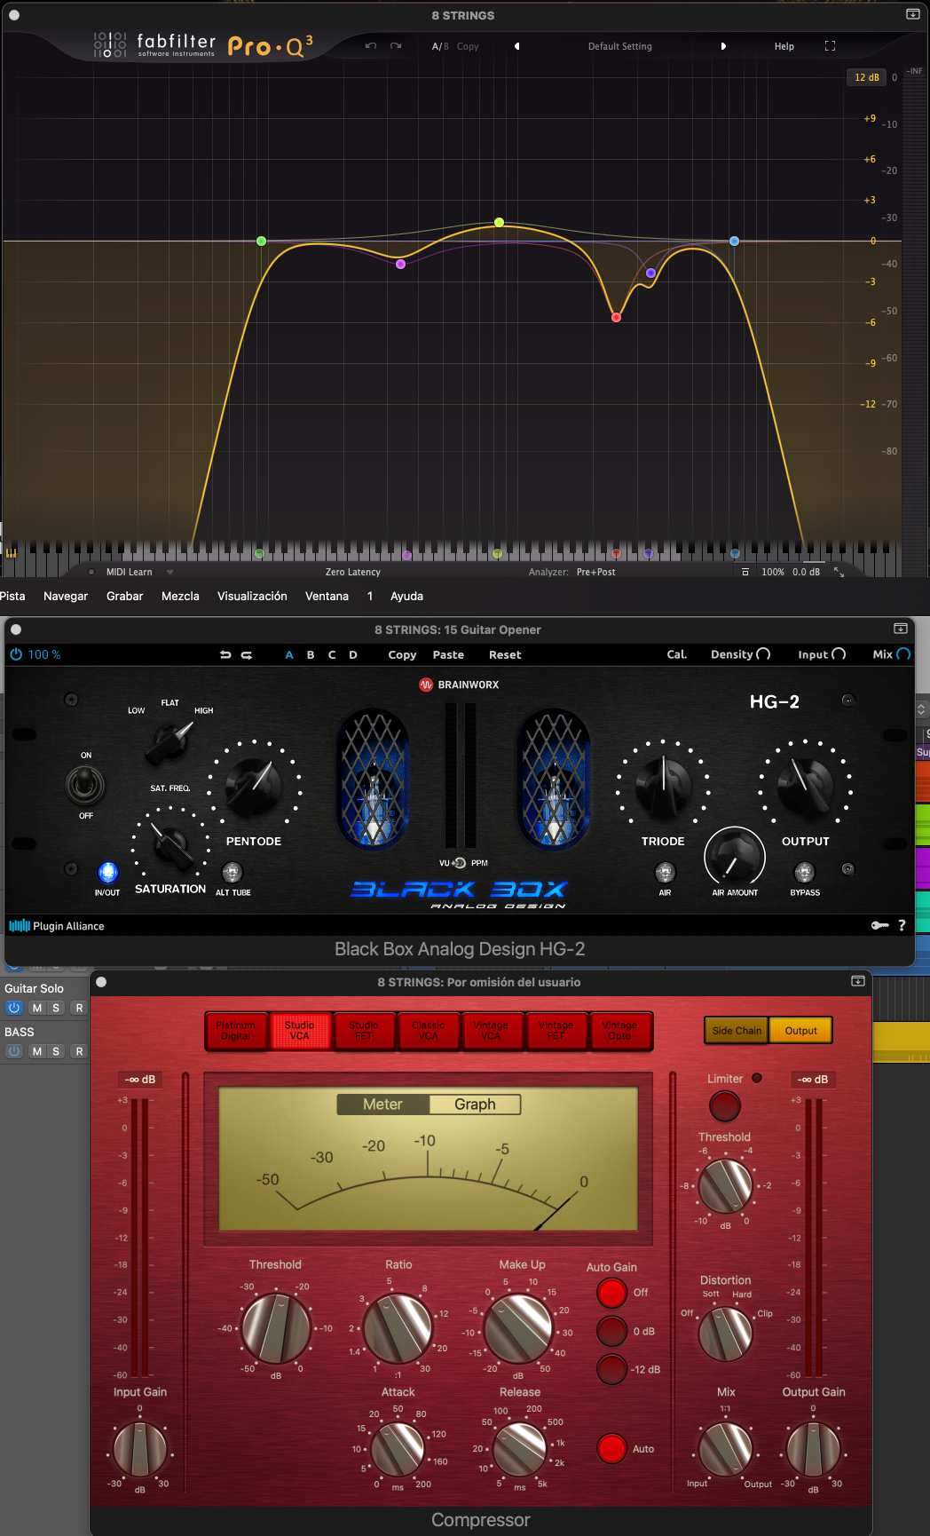Click the Plugin Alliance logo
Viewport: 930px width, 1536px height.
pos(57,926)
